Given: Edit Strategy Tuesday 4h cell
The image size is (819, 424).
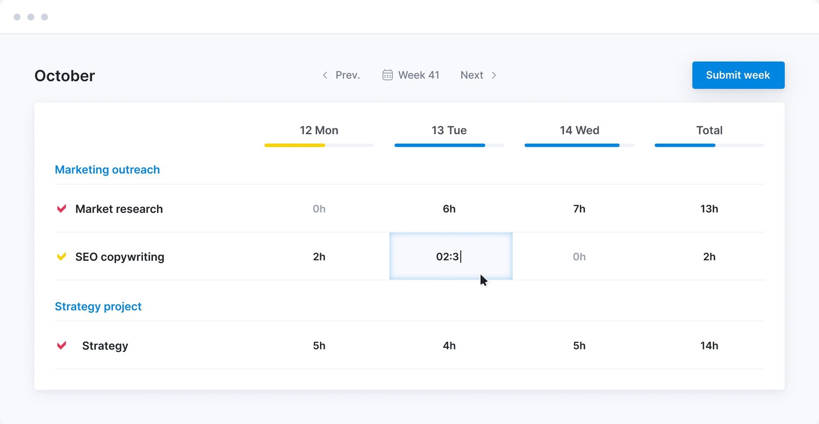Looking at the screenshot, I should click(449, 346).
